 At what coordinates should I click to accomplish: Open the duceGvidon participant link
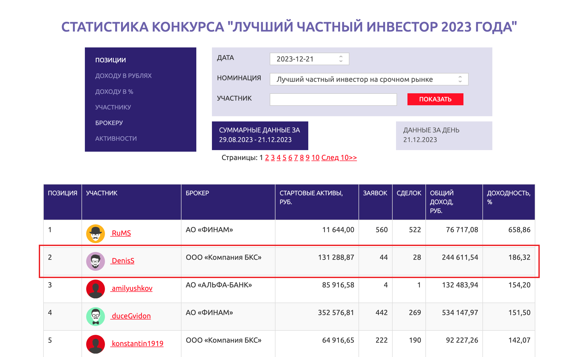pos(131,316)
